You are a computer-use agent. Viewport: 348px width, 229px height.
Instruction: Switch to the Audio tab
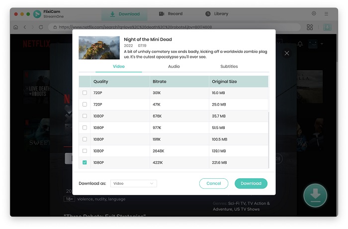[174, 66]
